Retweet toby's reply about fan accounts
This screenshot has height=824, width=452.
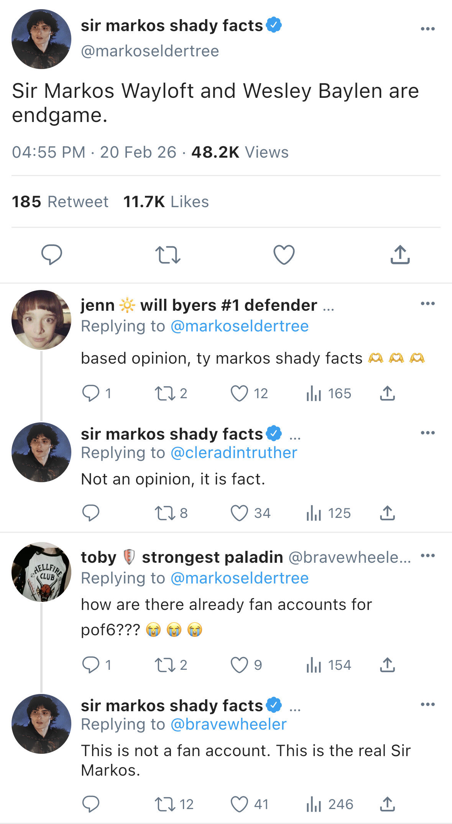point(164,665)
